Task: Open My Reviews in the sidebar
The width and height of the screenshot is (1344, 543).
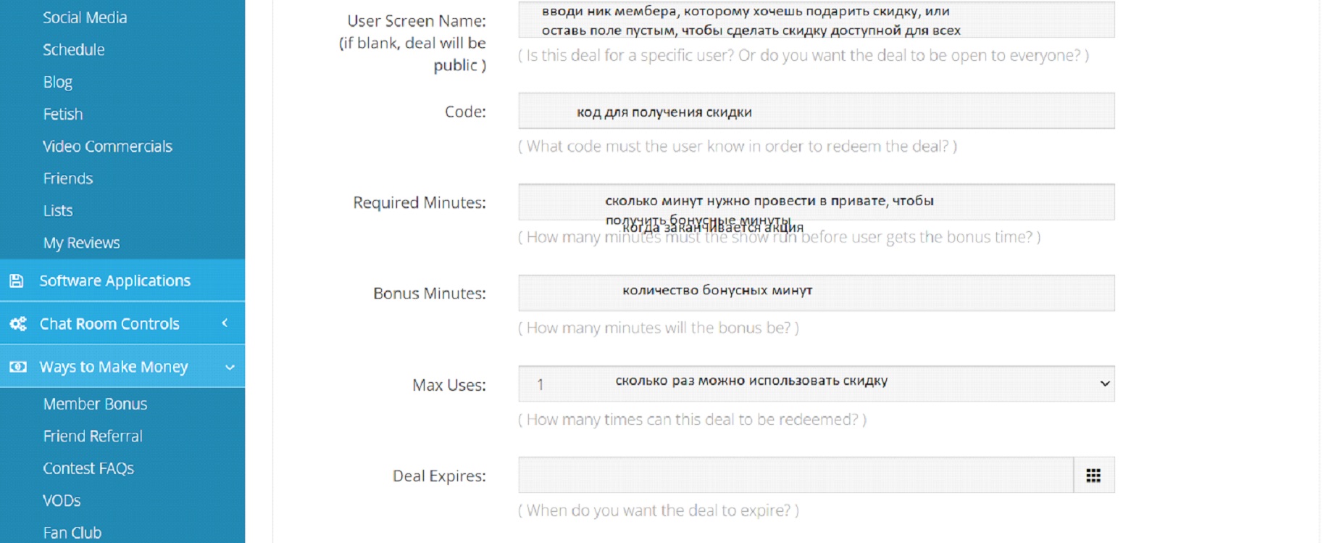Action: [x=81, y=243]
